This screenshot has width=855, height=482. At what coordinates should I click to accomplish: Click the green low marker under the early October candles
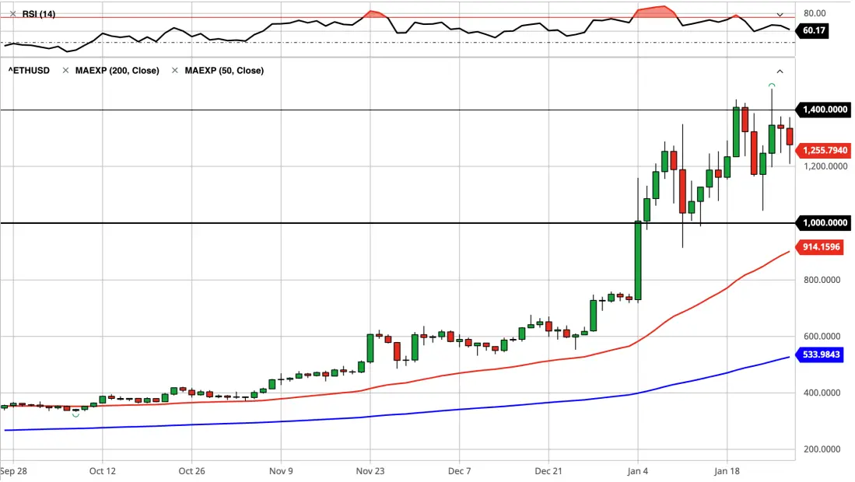pos(75,416)
